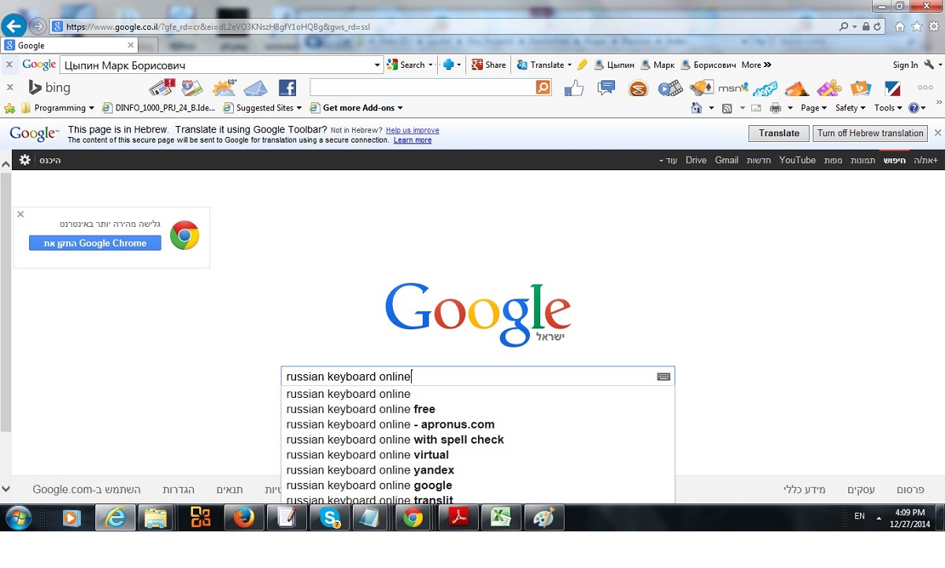Click the Google Toolbar highlighter pencil icon
The height and width of the screenshot is (568, 945).
click(x=583, y=65)
